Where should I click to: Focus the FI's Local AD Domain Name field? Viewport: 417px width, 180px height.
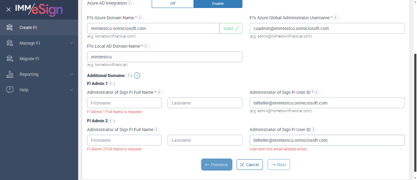(x=165, y=57)
